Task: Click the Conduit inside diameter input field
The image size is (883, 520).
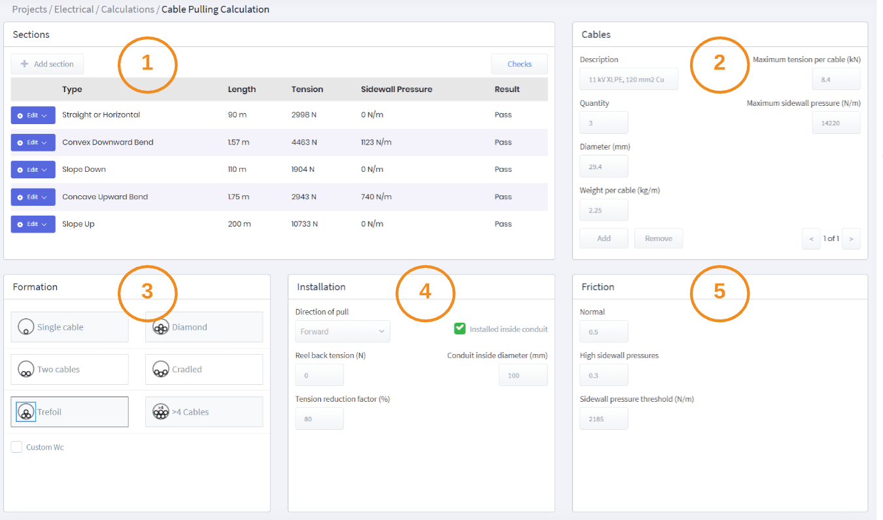Action: click(x=523, y=374)
